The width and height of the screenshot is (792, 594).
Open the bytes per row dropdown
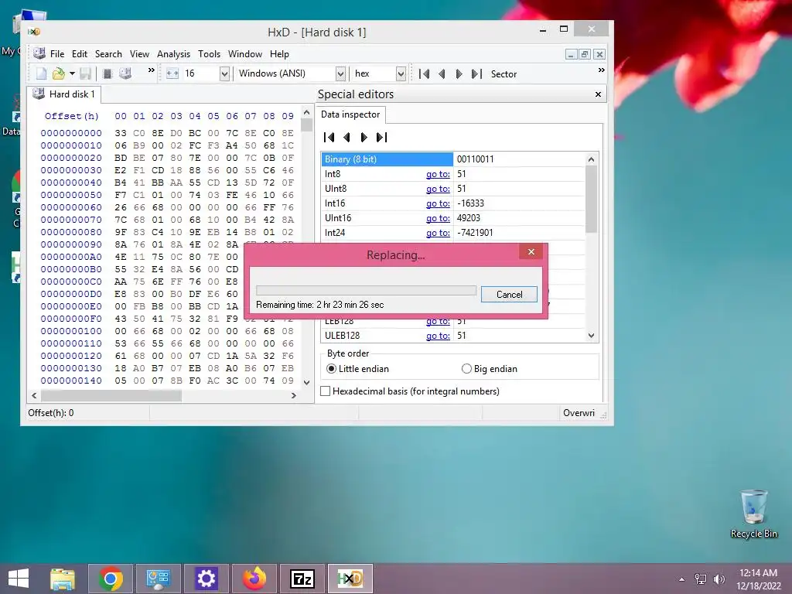(224, 73)
